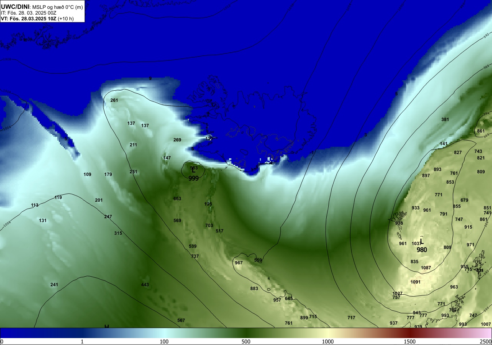The image size is (492, 345).
Task: Click the 539 height value
Action: point(193,246)
